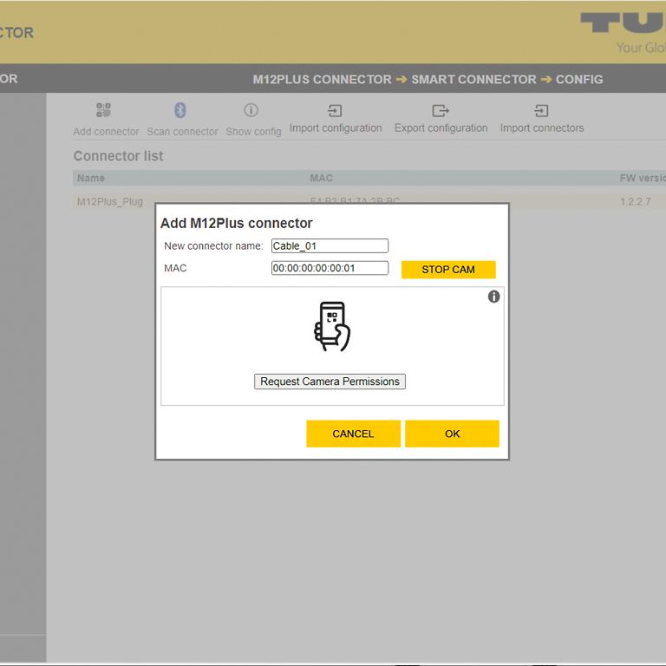Click Request Camera Permissions button
The width and height of the screenshot is (666, 666).
[330, 382]
